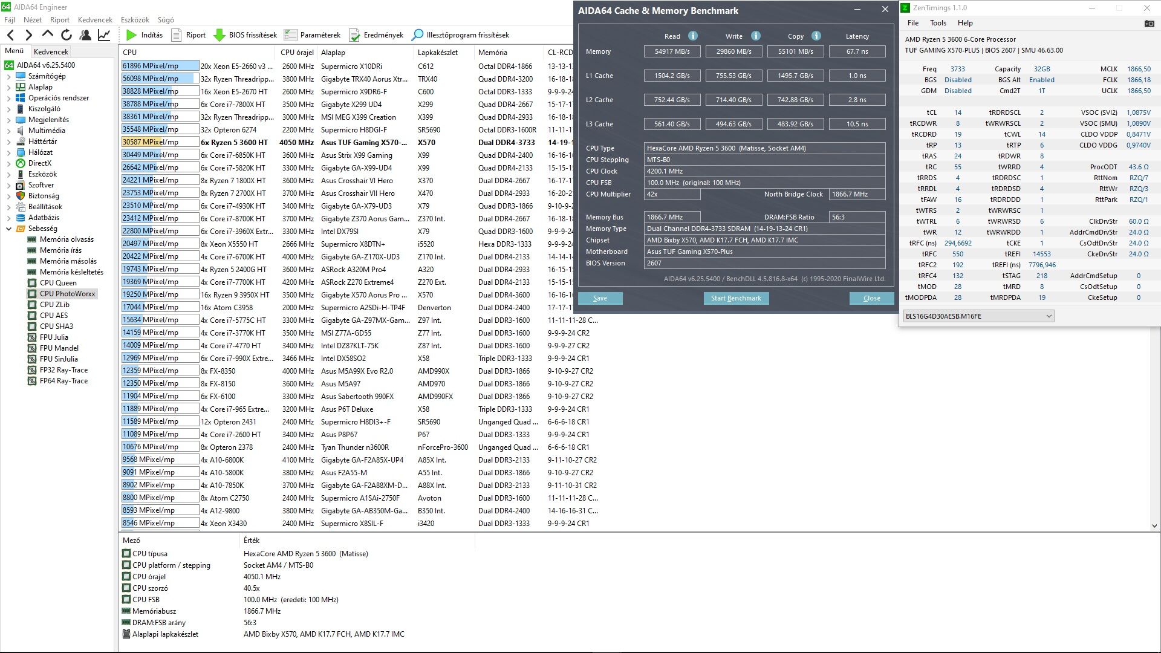
Task: Click the Memory Read 54917 MB/s value field
Action: click(672, 52)
